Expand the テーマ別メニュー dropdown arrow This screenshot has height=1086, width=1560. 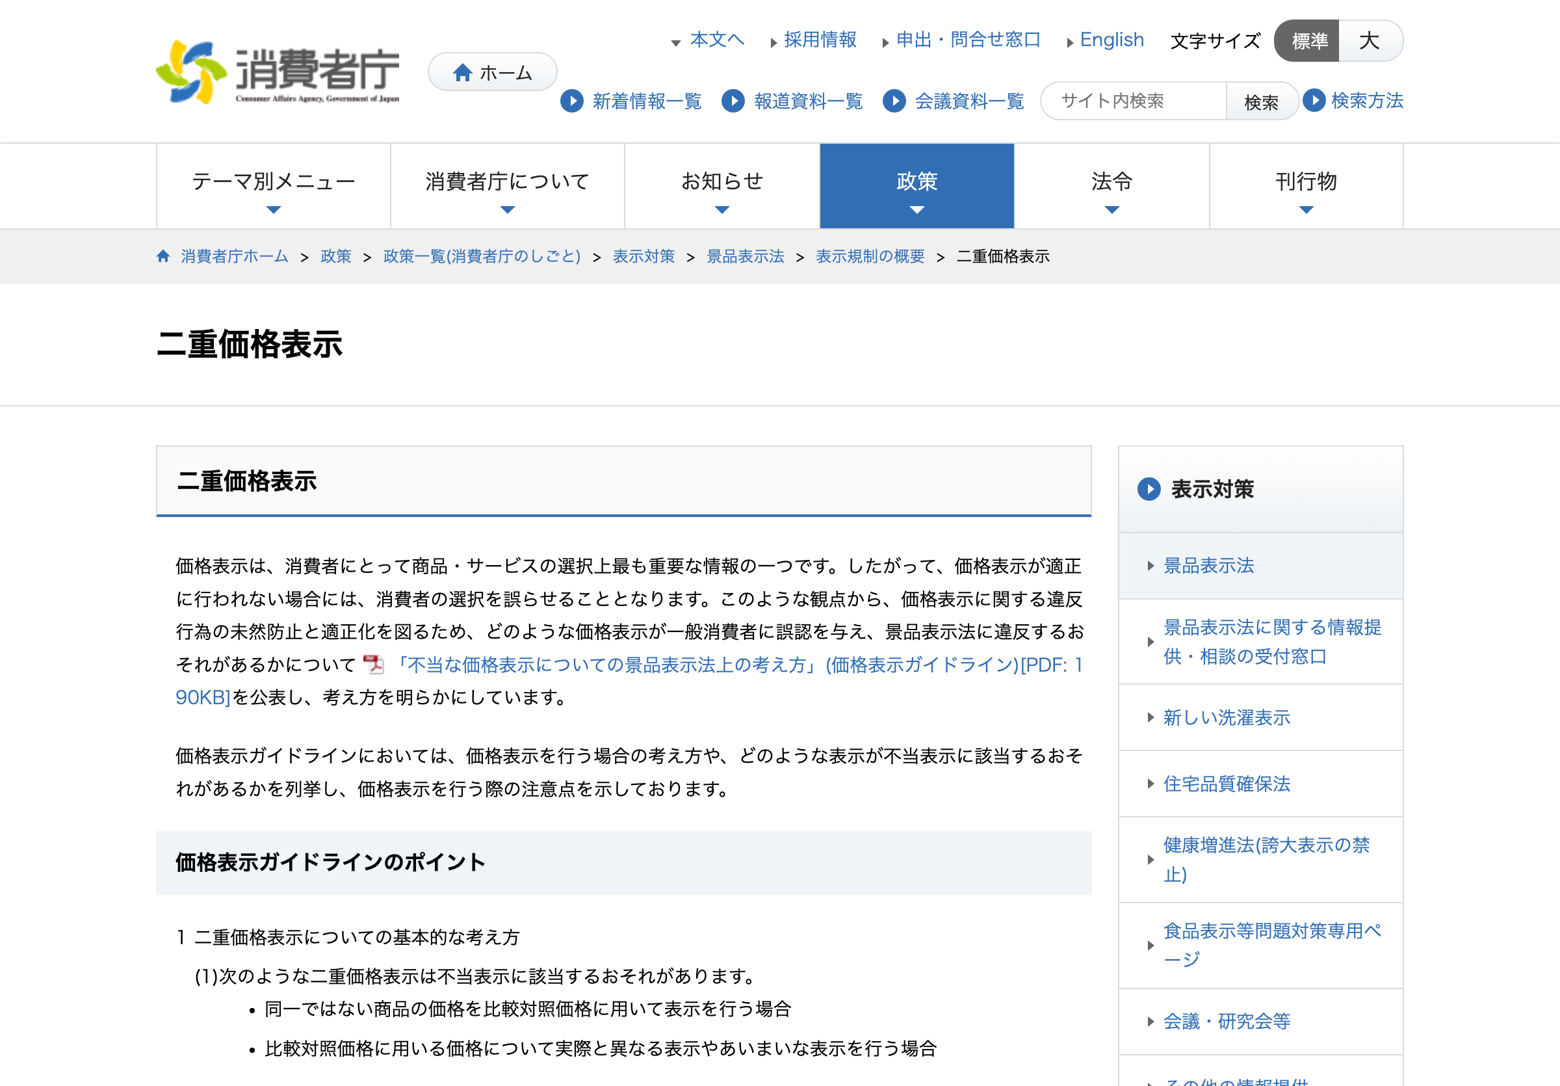pos(274,210)
